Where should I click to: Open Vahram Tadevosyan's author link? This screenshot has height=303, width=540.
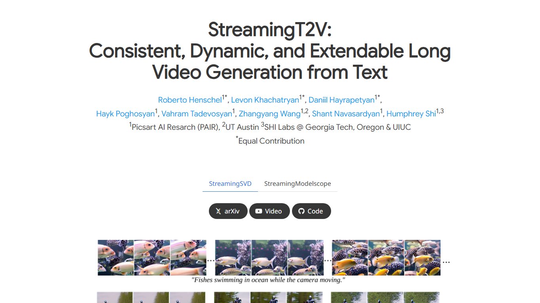point(197,114)
